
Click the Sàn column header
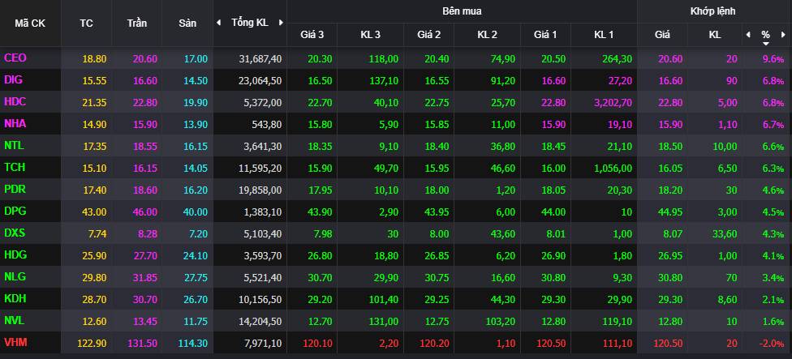click(187, 23)
